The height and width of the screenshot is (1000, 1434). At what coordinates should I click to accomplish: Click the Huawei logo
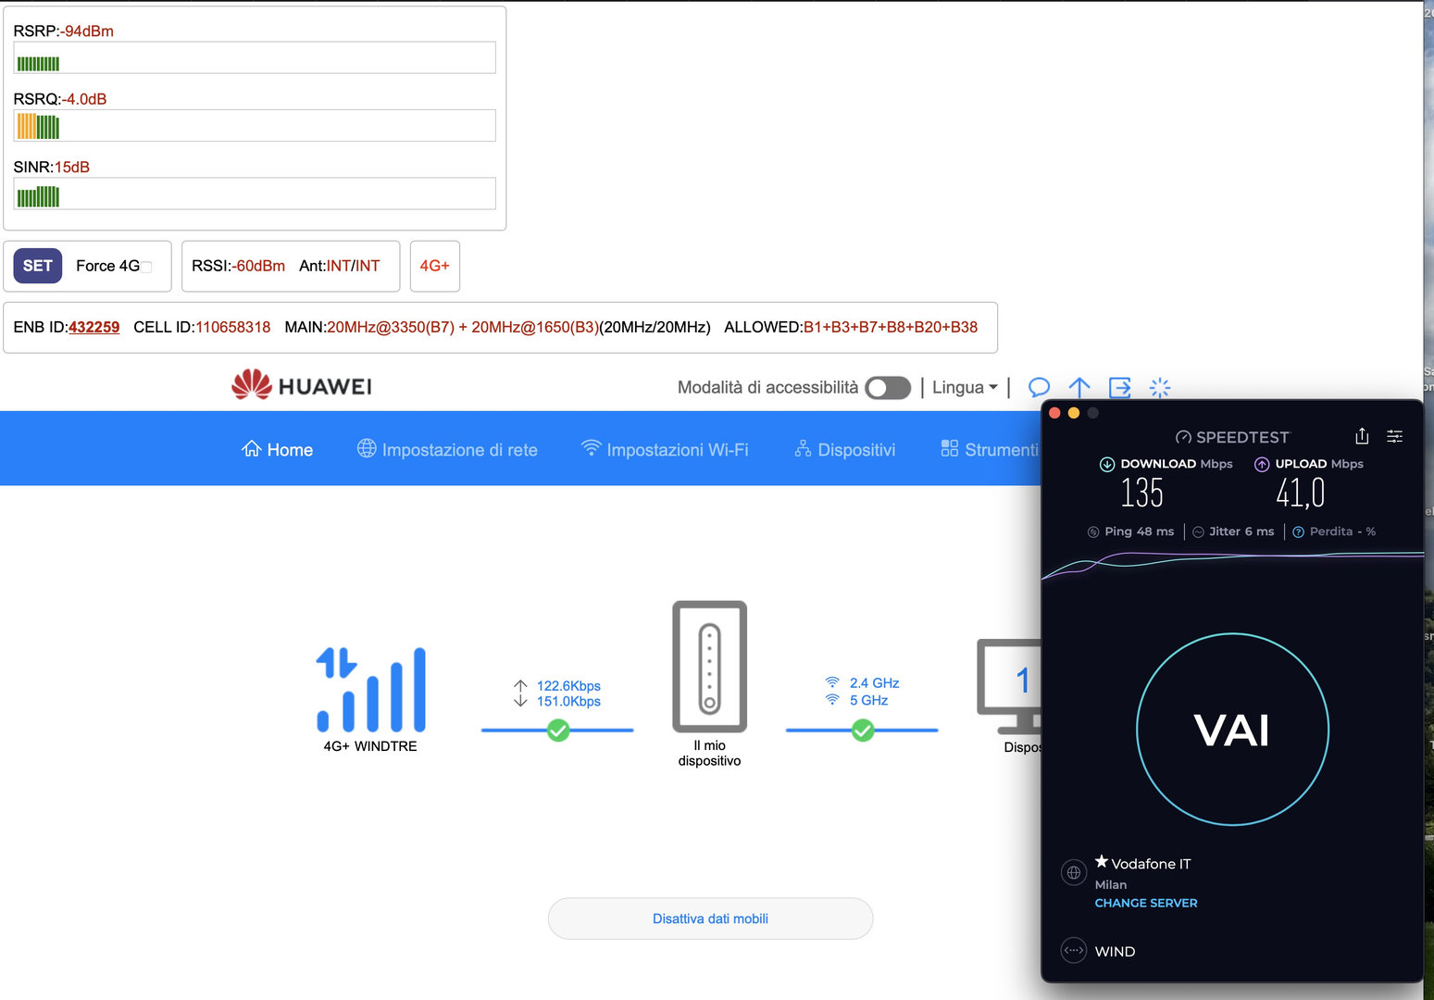click(x=302, y=385)
